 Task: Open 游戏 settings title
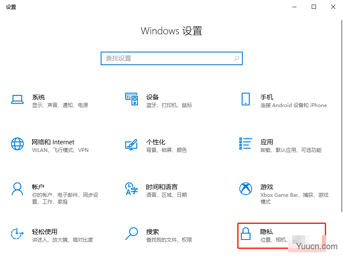pos(266,187)
